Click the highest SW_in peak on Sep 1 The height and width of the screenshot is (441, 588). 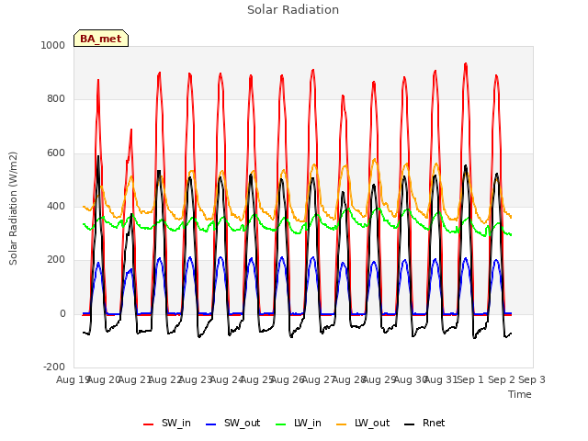point(466,64)
